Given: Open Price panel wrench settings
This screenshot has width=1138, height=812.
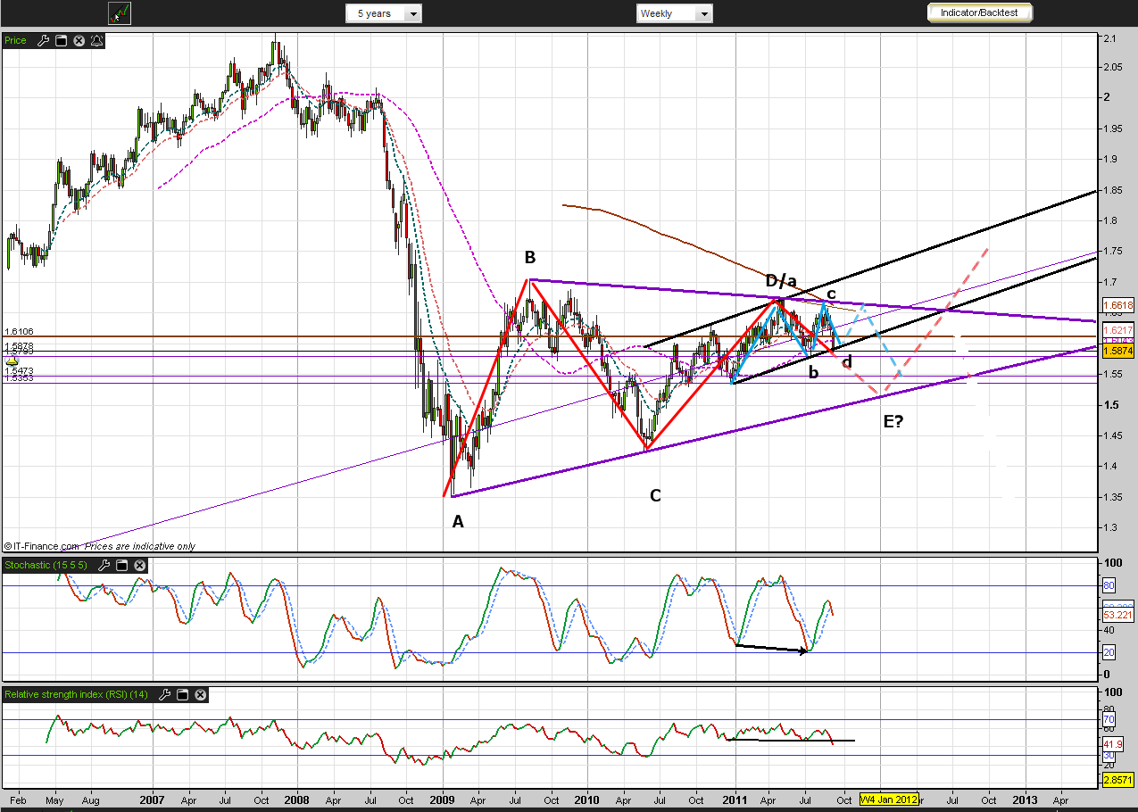Looking at the screenshot, I should pyautogui.click(x=42, y=40).
